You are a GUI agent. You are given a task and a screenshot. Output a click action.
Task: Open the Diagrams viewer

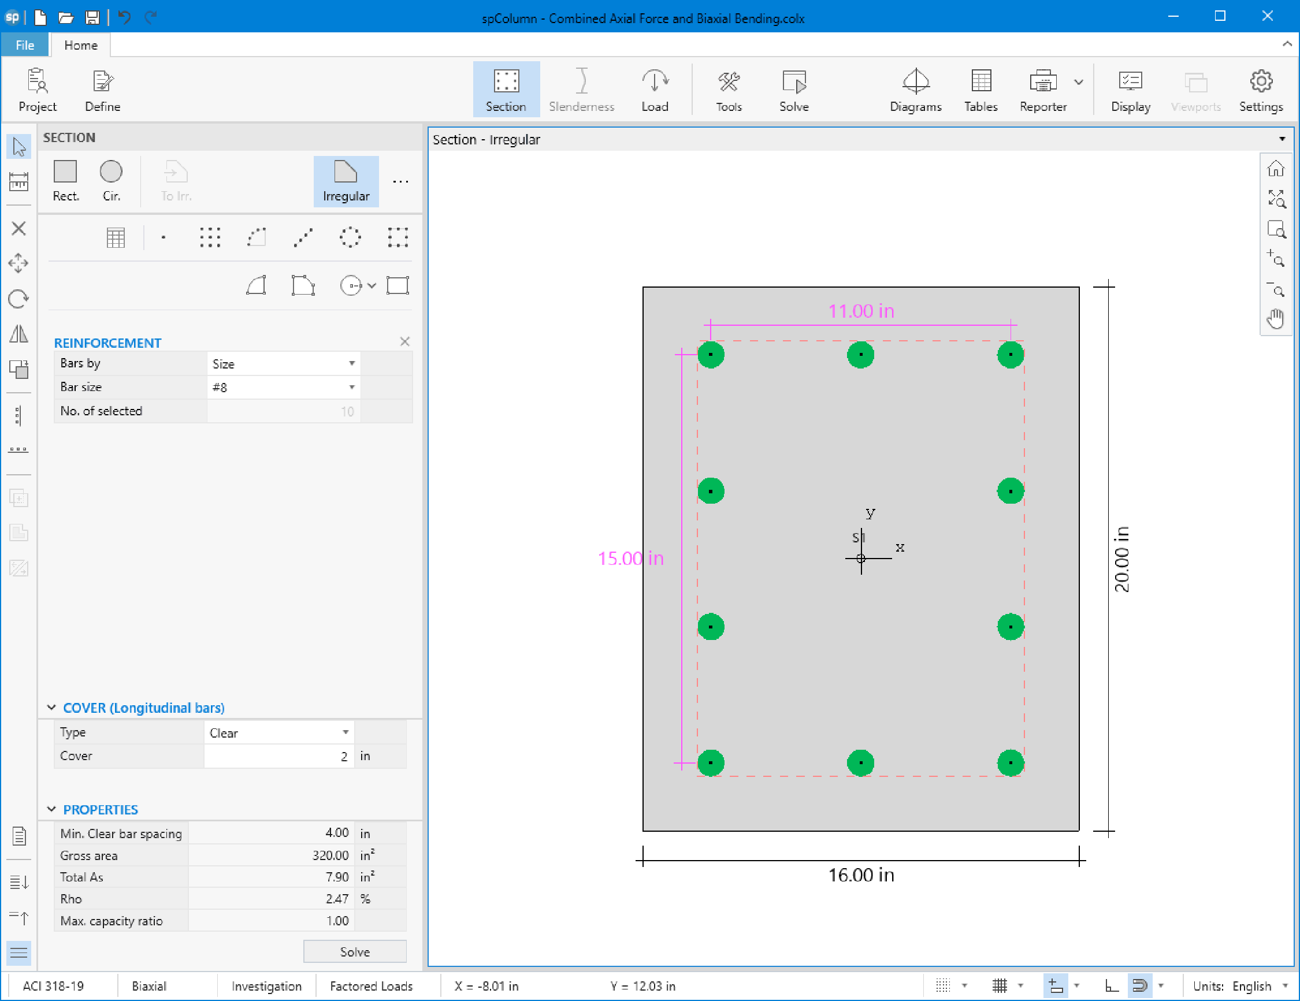(x=915, y=90)
